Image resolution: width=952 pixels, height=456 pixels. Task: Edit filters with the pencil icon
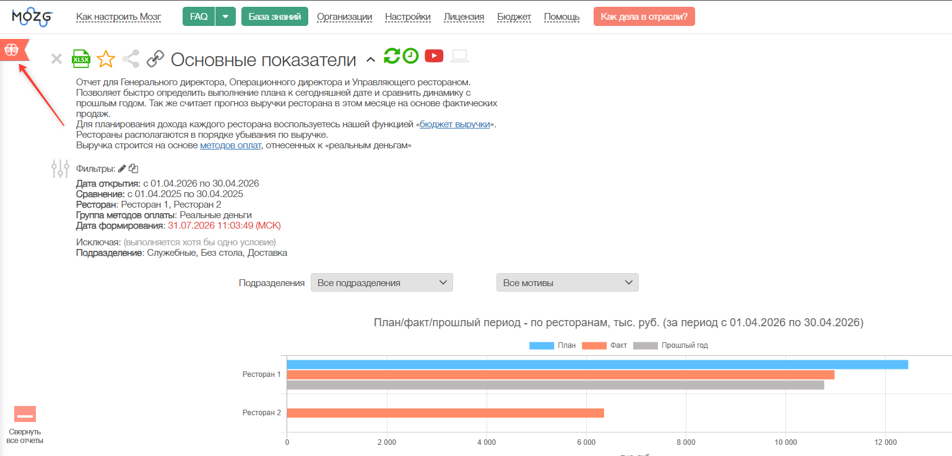[x=122, y=168]
